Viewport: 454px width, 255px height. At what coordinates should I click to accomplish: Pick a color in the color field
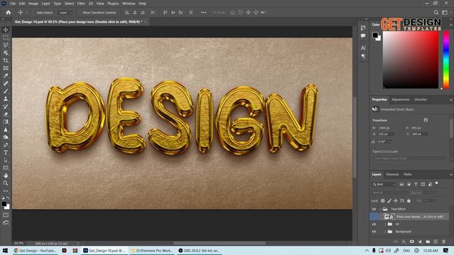click(411, 59)
